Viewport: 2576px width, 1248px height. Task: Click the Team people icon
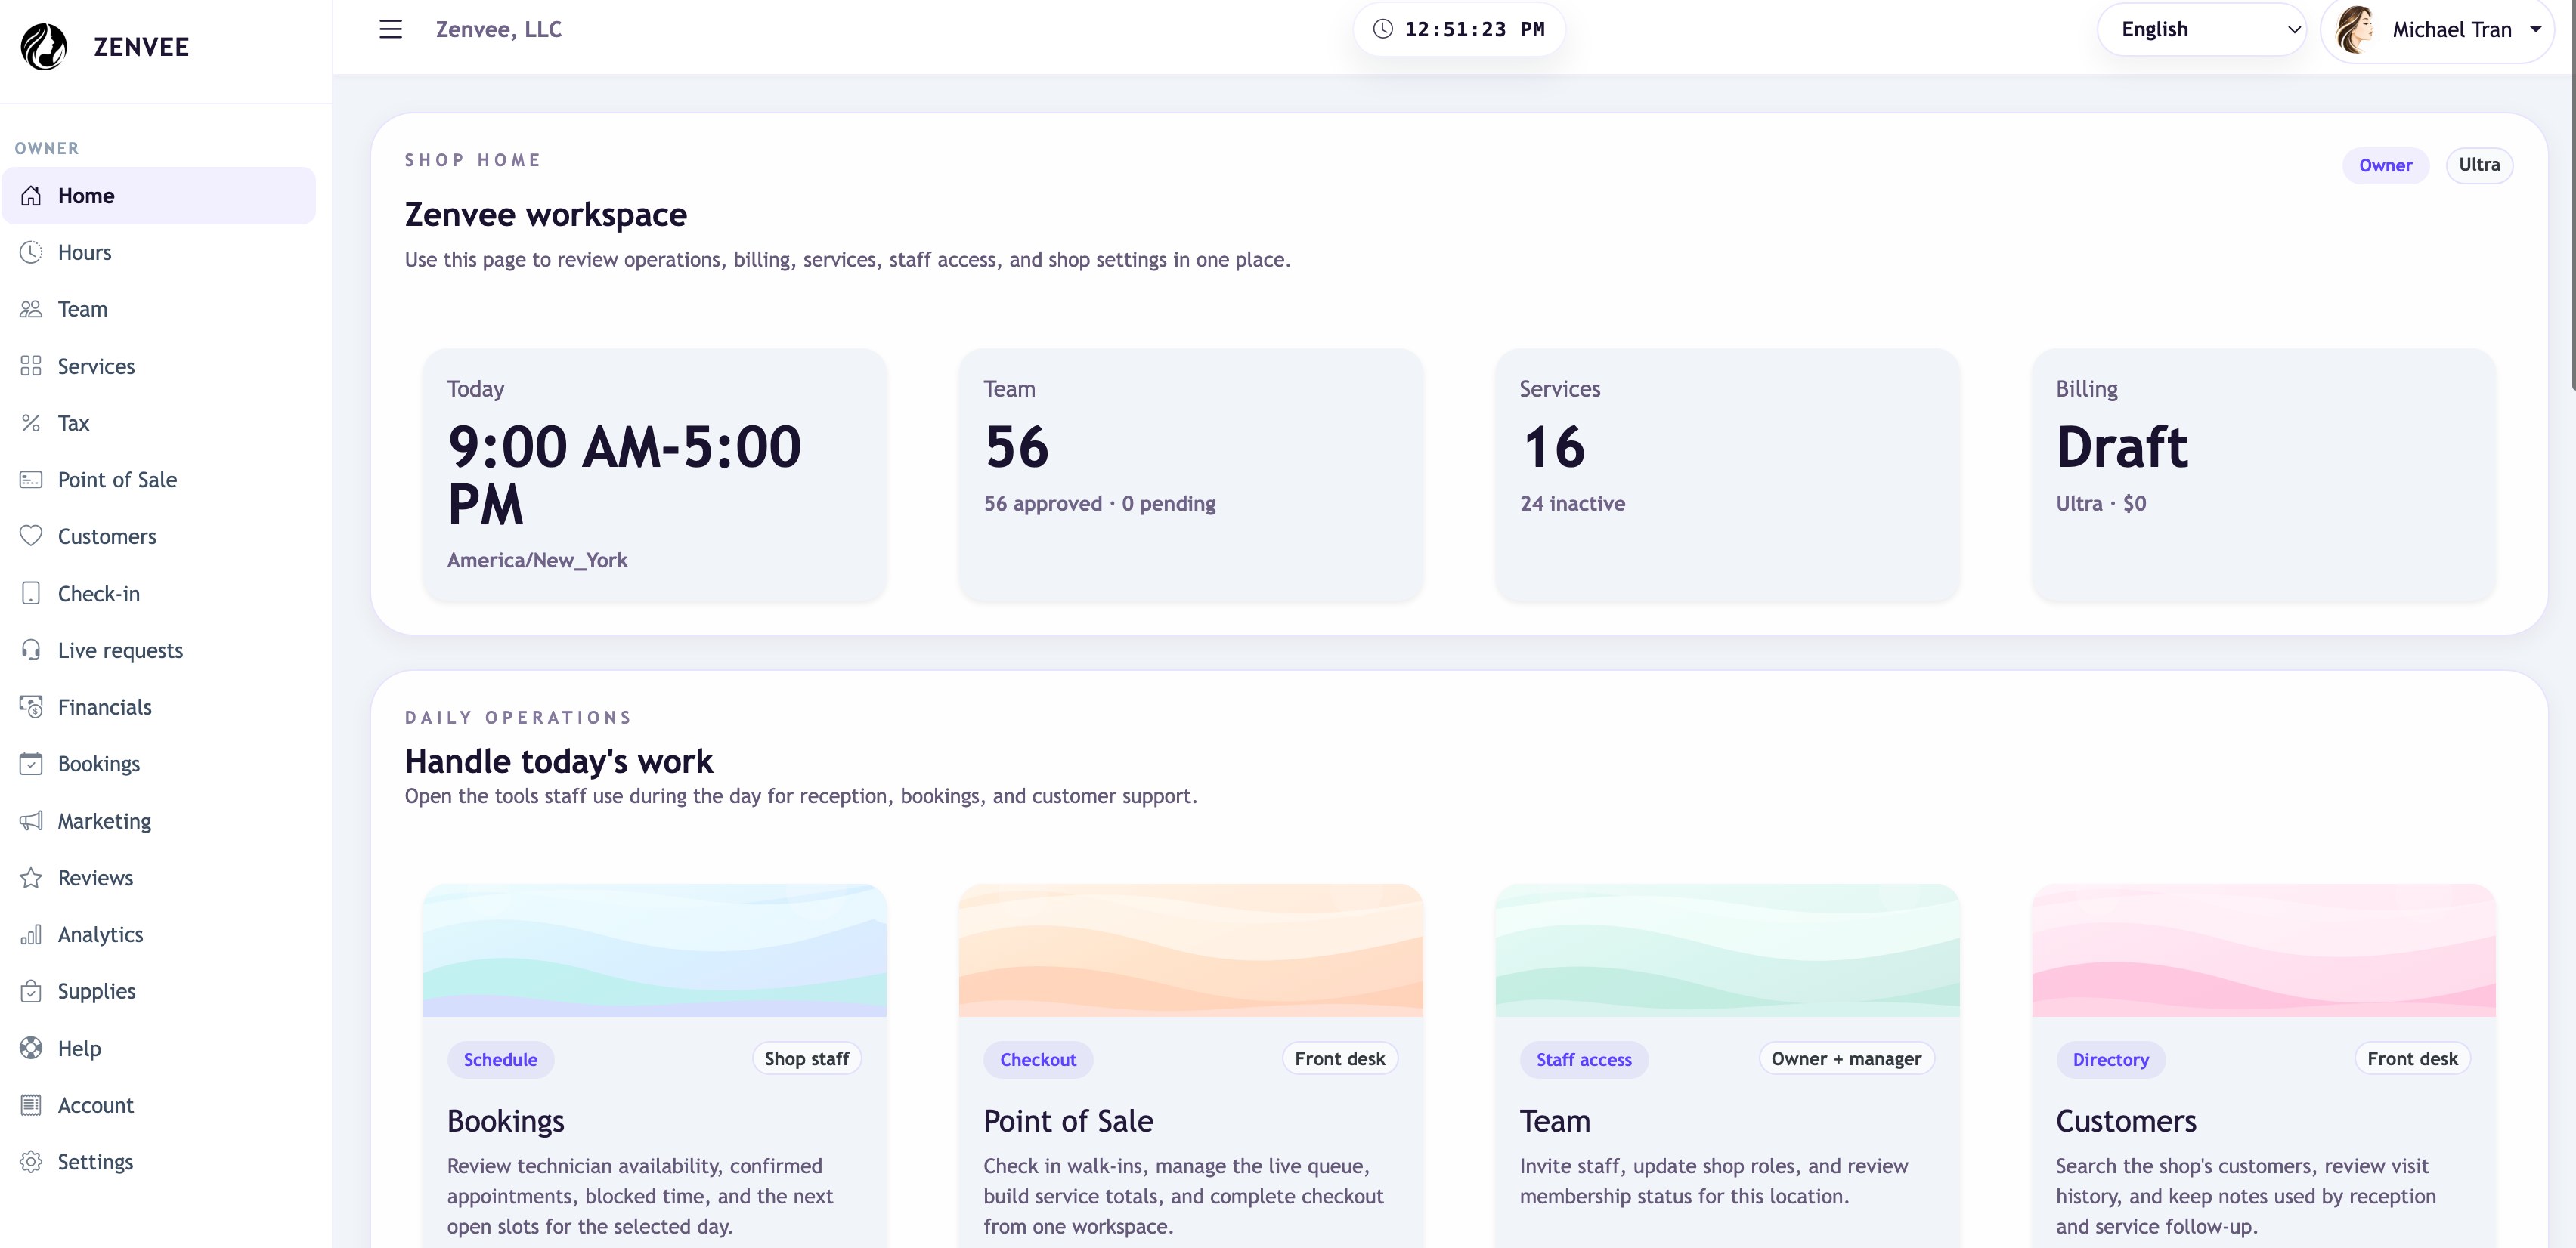point(31,309)
